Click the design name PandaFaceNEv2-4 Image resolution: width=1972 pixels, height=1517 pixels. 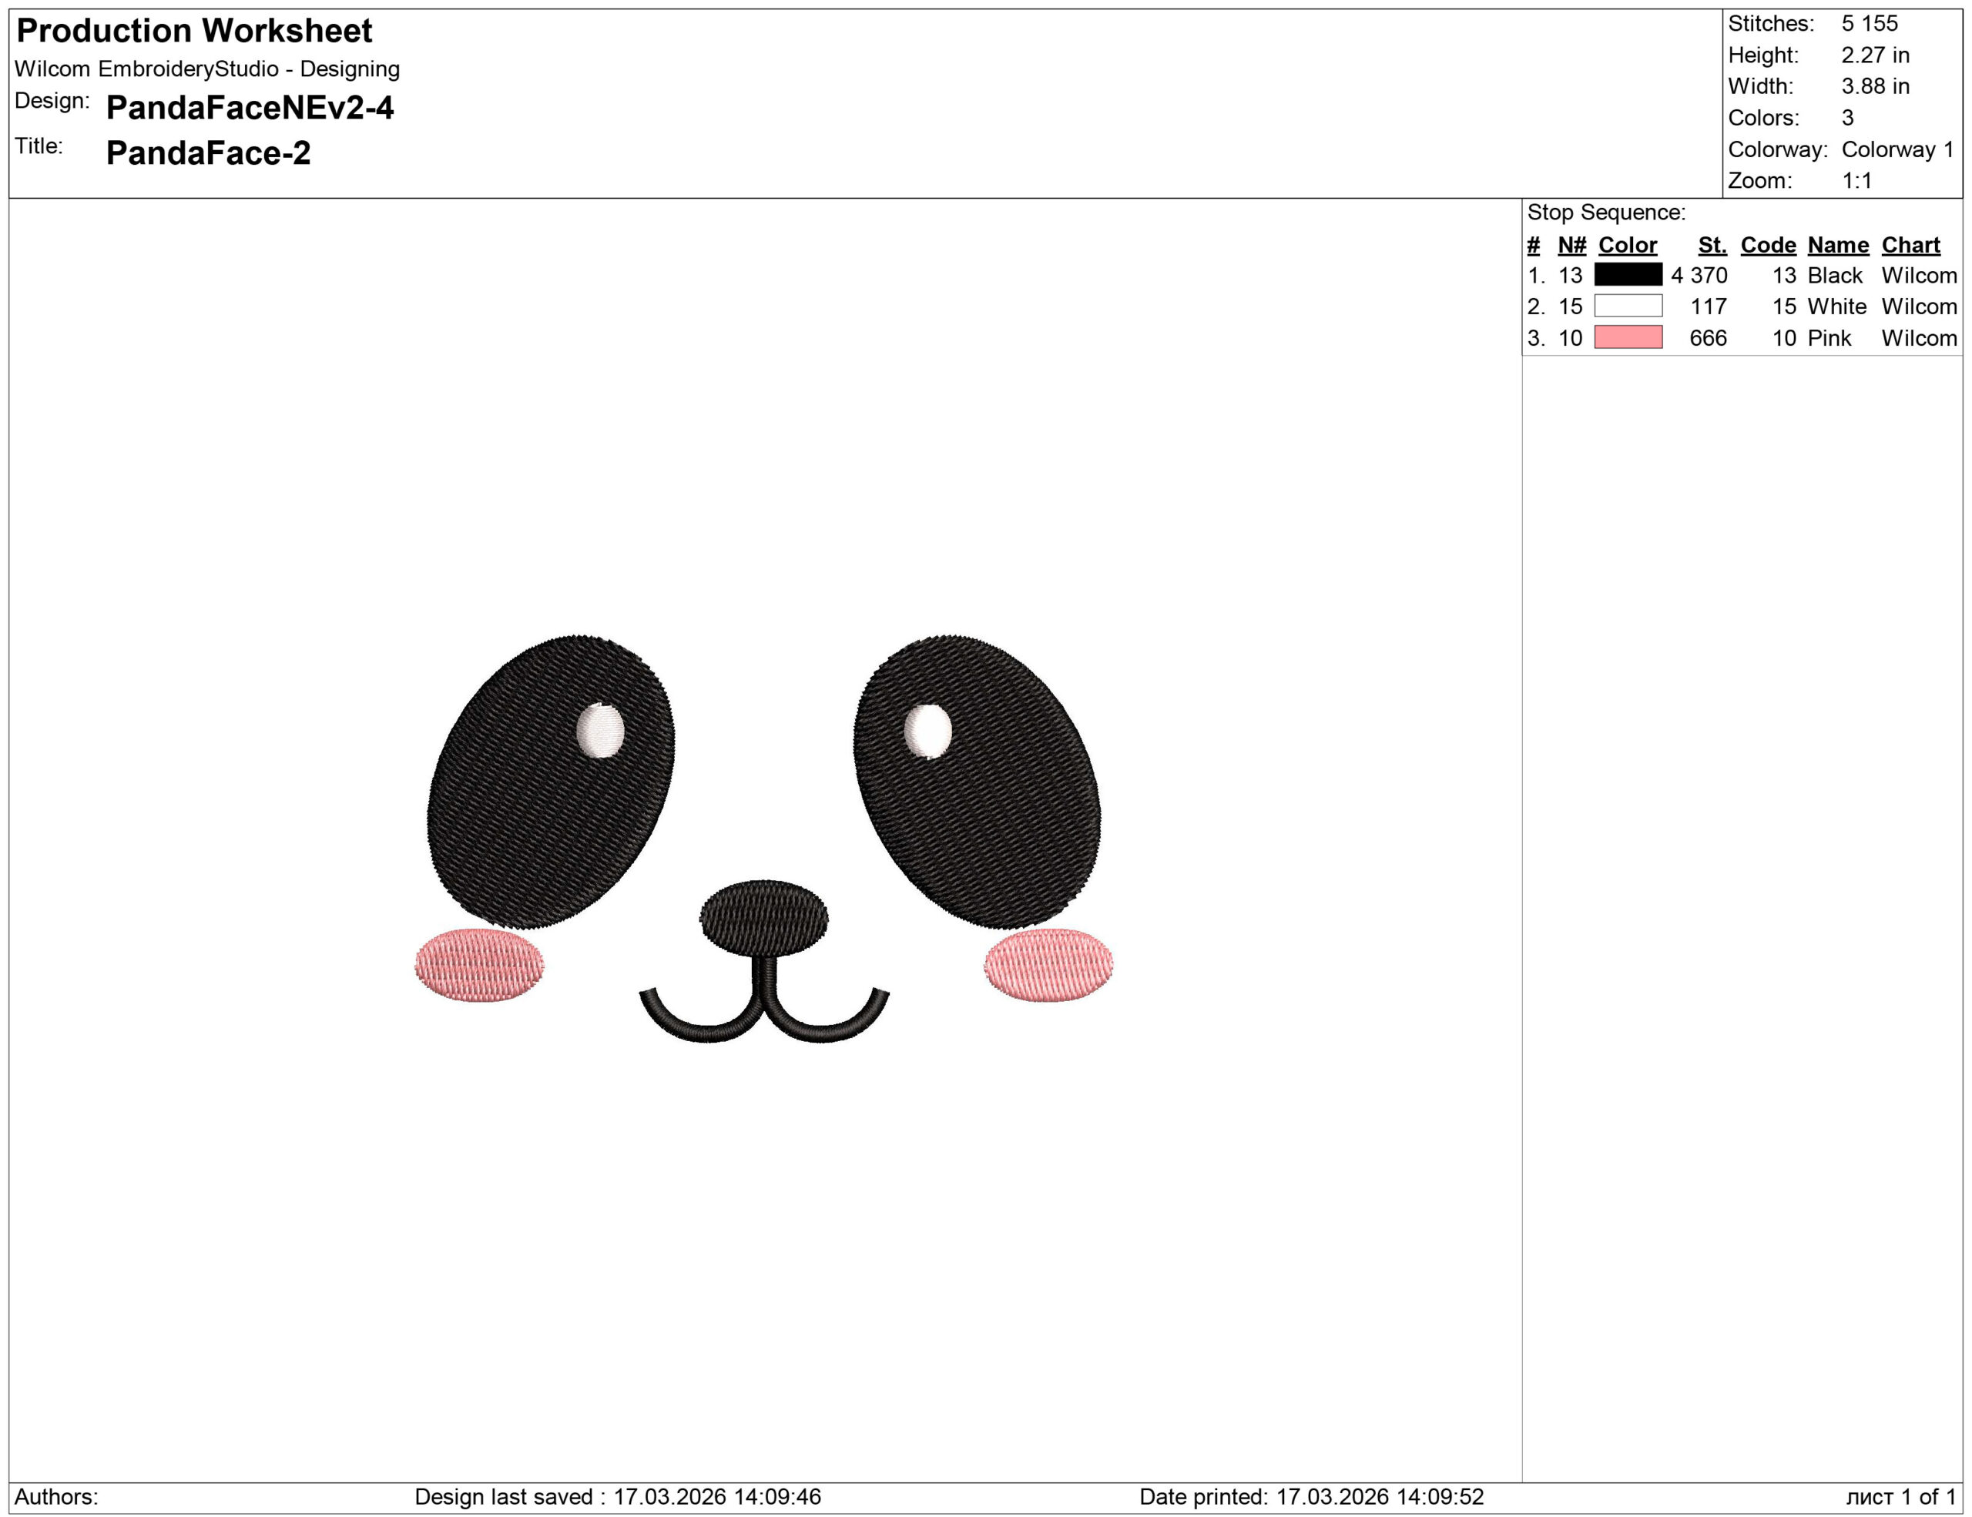click(x=250, y=107)
